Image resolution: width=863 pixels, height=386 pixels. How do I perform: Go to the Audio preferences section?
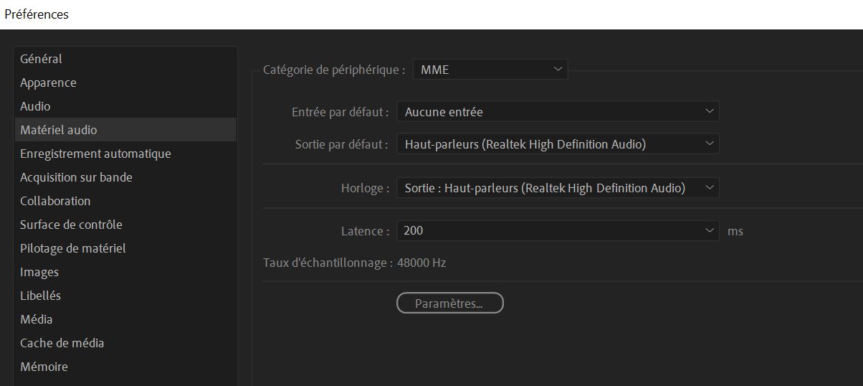(x=125, y=106)
